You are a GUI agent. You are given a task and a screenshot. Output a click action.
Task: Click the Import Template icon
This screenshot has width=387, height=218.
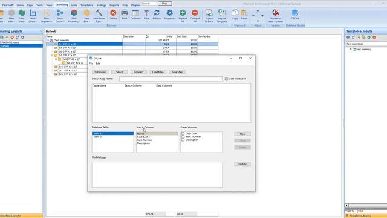(222, 13)
